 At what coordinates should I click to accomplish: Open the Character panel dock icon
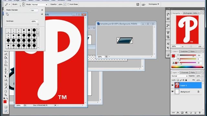click(168, 44)
